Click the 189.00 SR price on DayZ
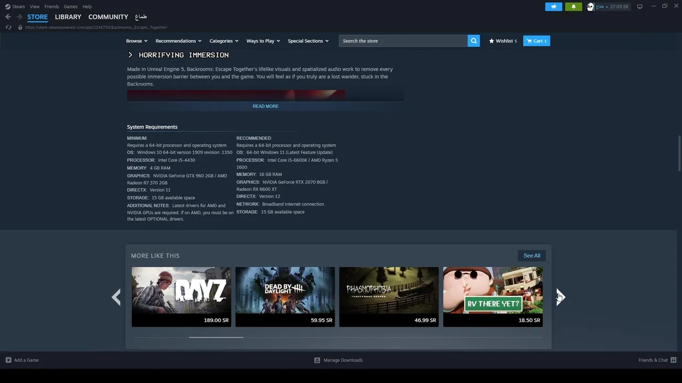 (x=216, y=320)
